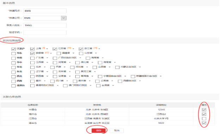Expand the 云南省 city list arrow
The width and height of the screenshot is (222, 134).
112,81
